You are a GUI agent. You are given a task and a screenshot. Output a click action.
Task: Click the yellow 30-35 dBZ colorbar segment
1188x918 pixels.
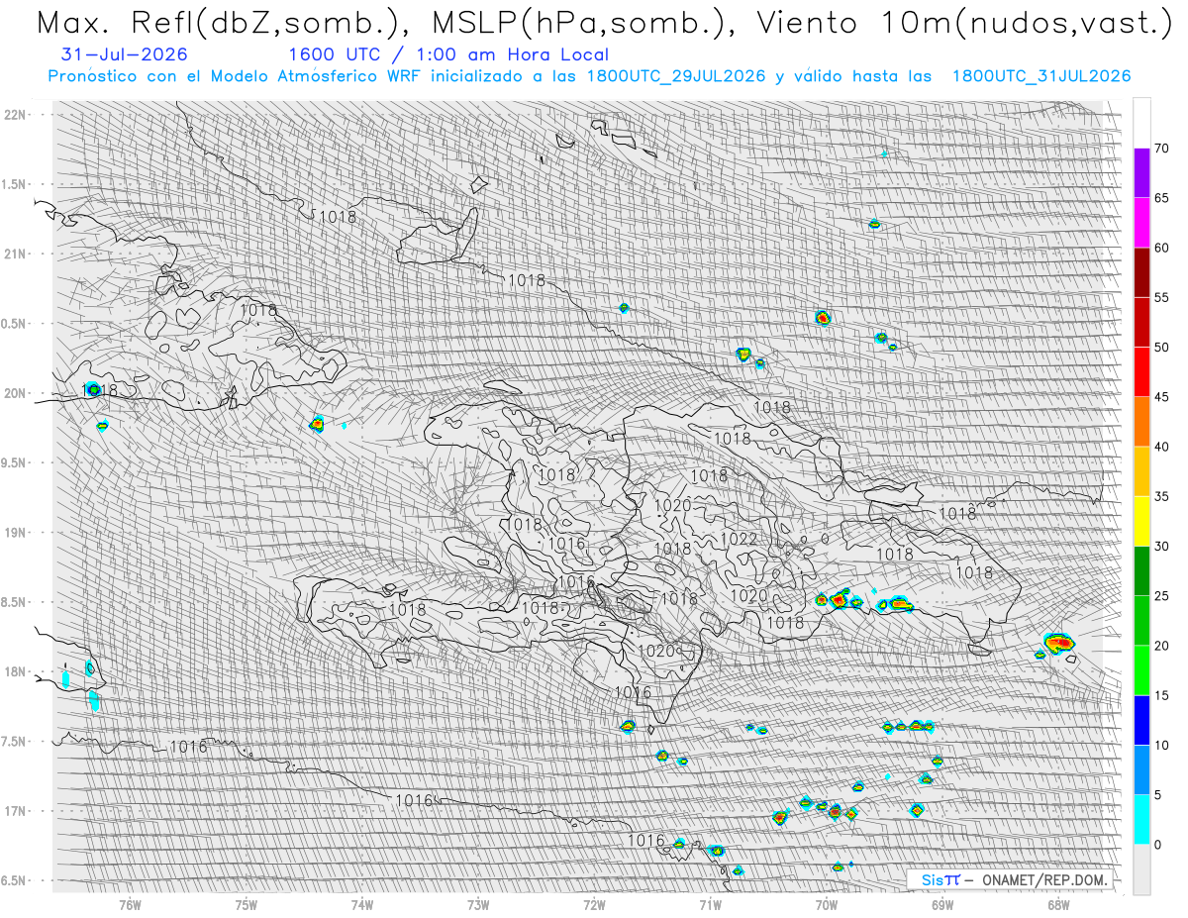coord(1141,521)
